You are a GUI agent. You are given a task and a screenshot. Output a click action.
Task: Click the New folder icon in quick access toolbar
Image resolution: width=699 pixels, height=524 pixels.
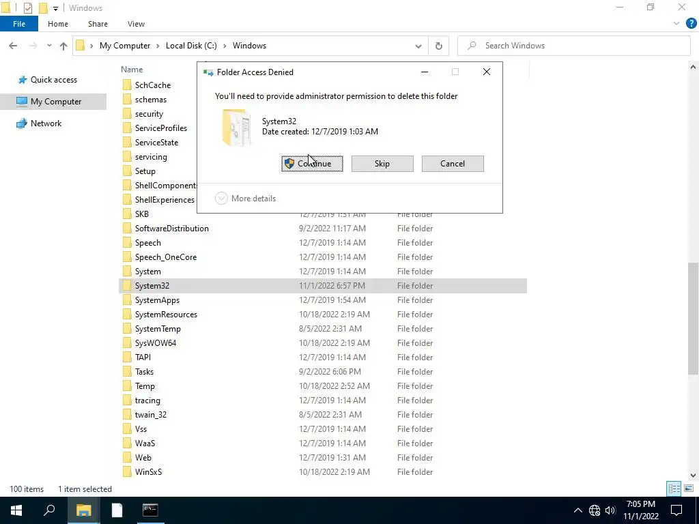(43, 8)
